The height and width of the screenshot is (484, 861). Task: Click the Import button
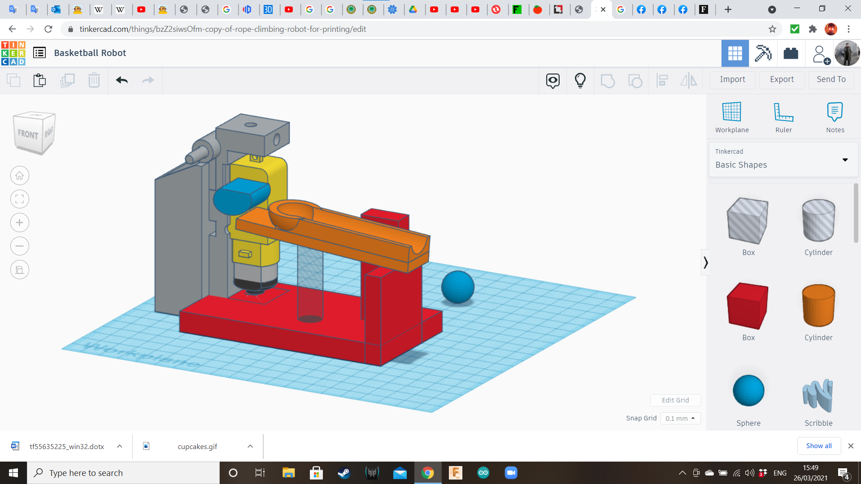click(732, 79)
